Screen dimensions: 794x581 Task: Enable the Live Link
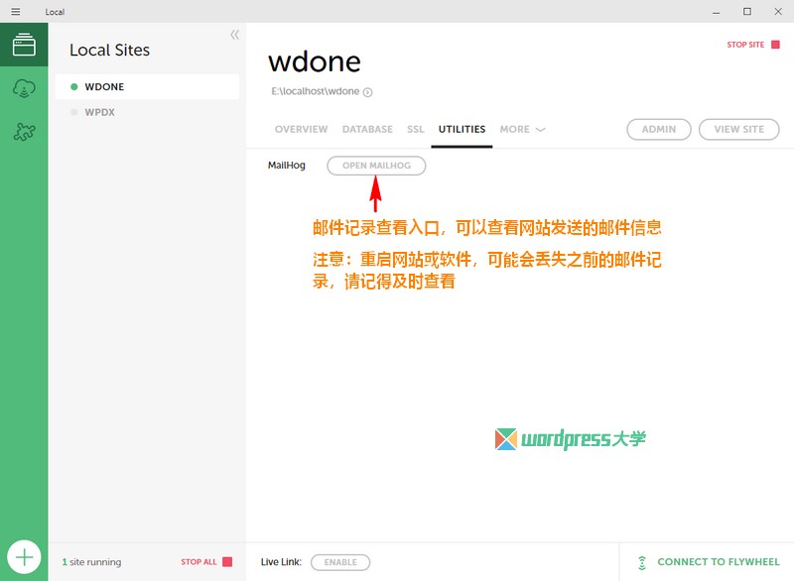coord(340,562)
